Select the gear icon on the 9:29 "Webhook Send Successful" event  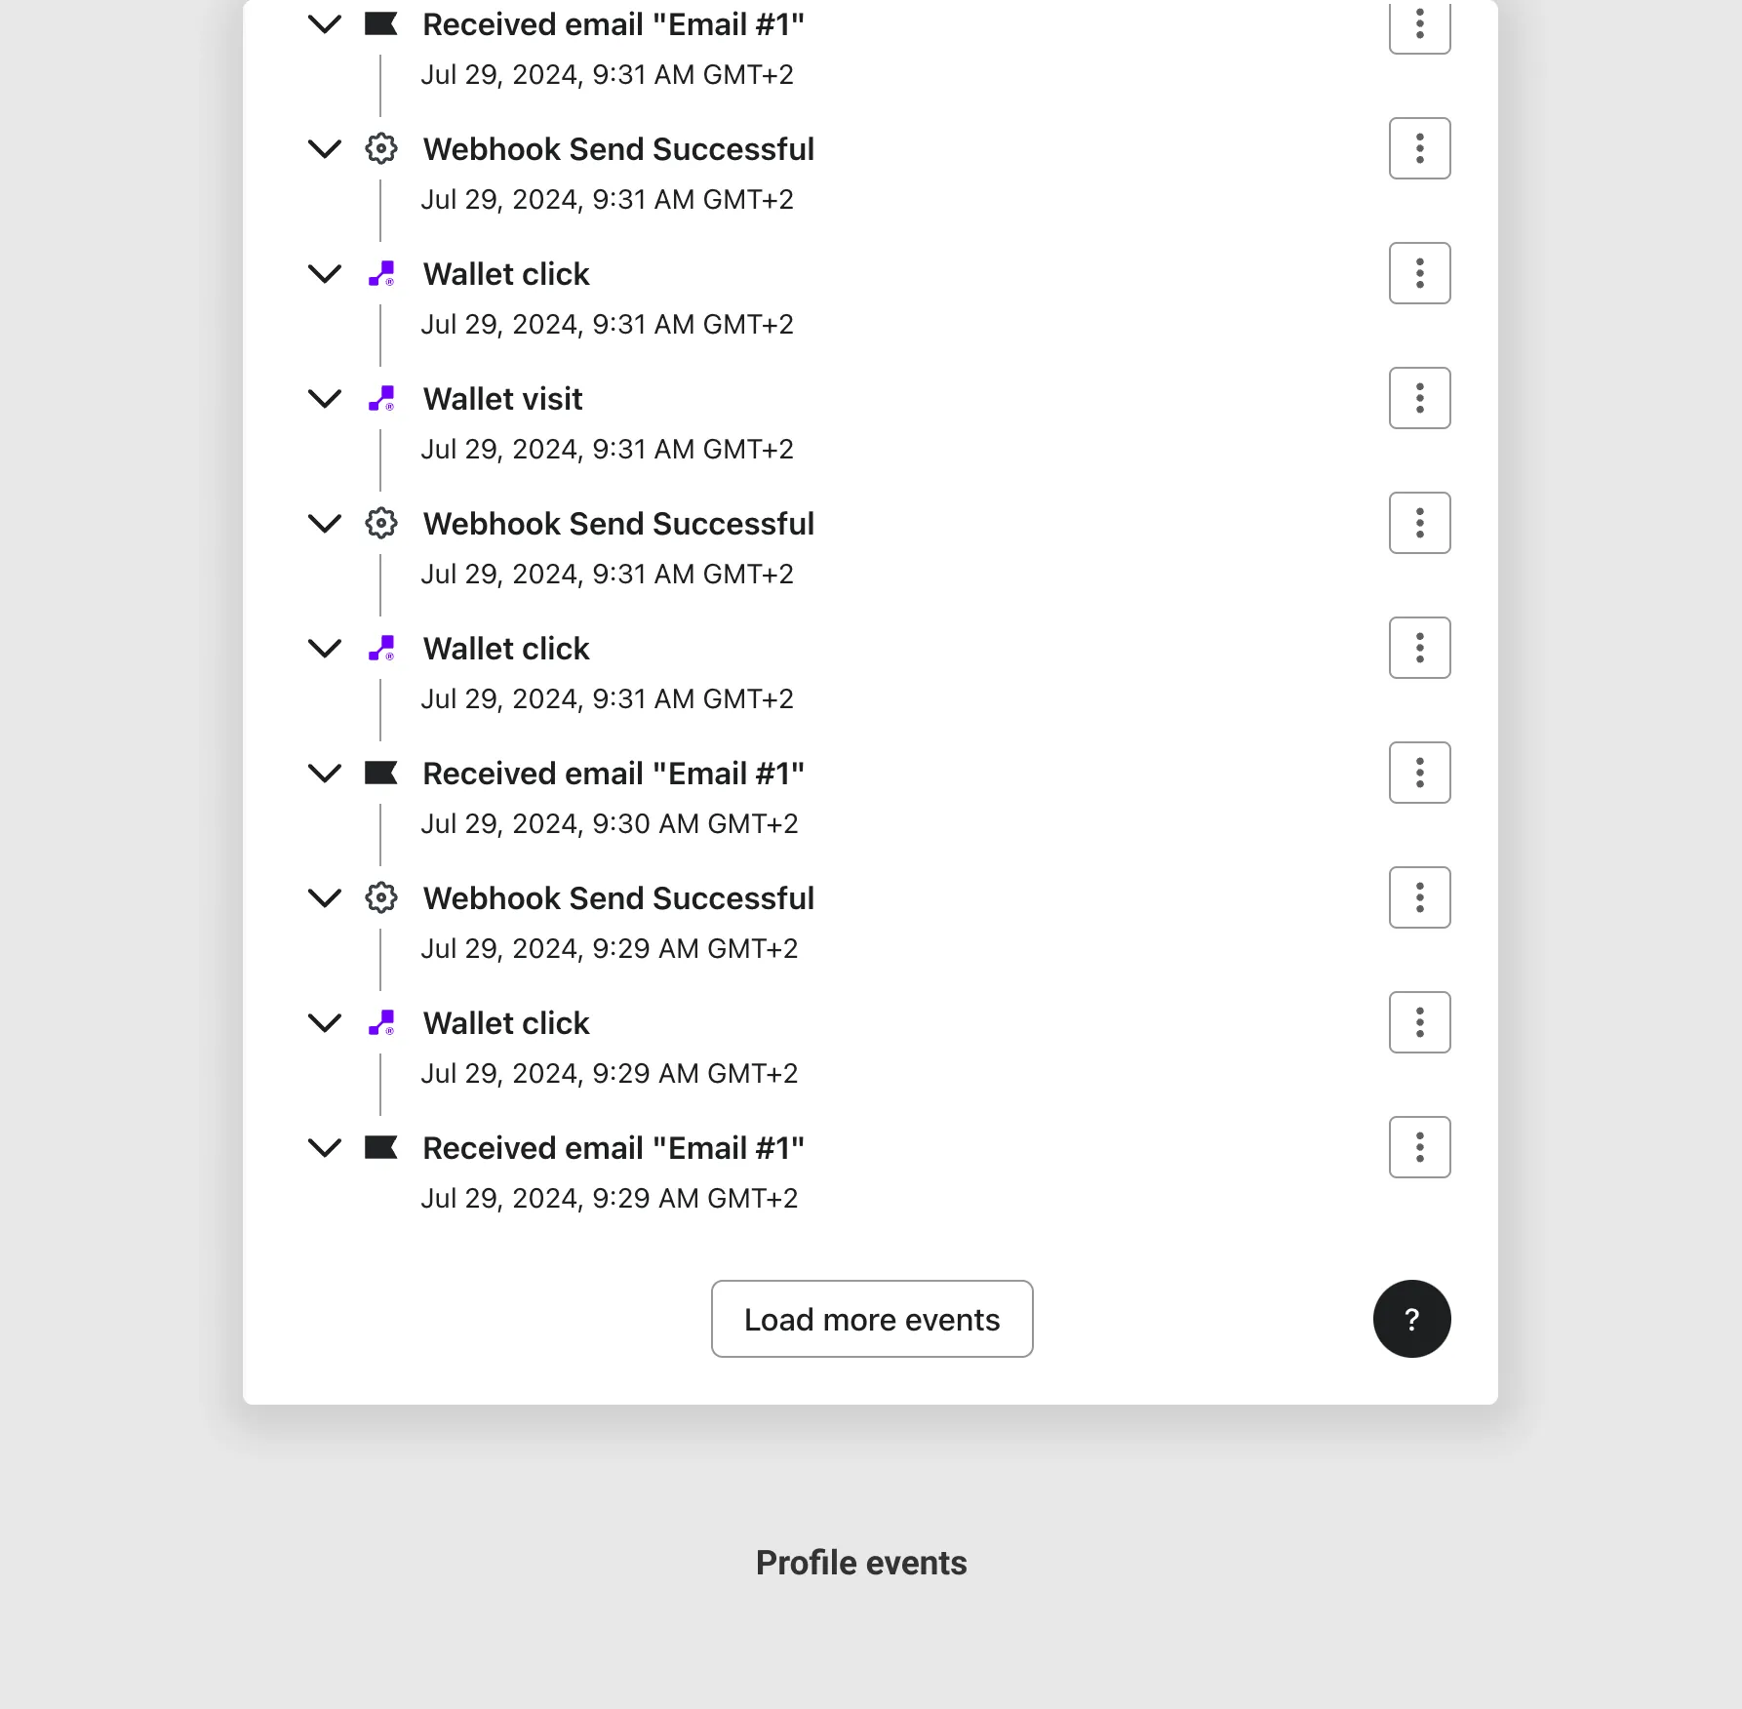(x=381, y=897)
